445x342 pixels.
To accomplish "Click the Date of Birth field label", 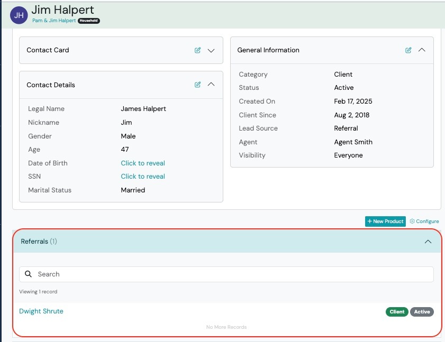I will [48, 163].
